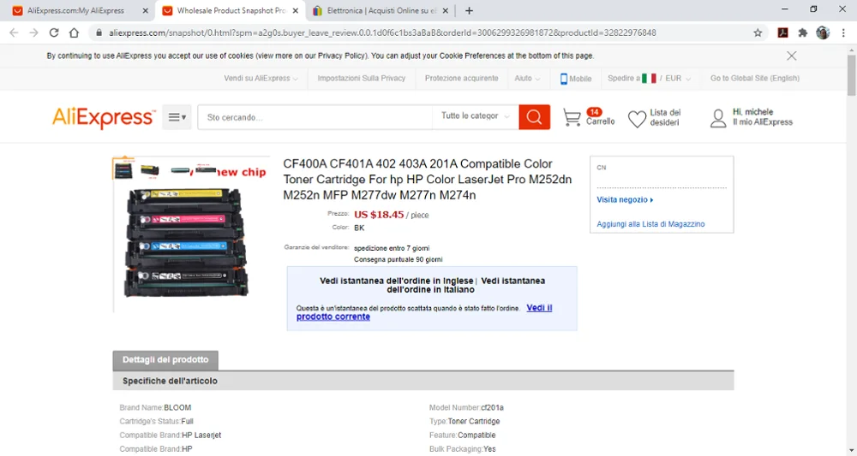This screenshot has height=456, width=857.
Task: Click Visita negozio link
Action: click(x=625, y=199)
